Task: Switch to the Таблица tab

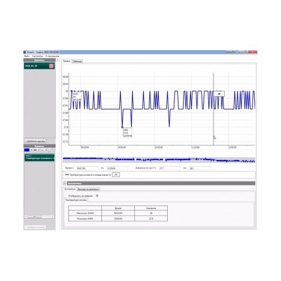Action: 77,61
